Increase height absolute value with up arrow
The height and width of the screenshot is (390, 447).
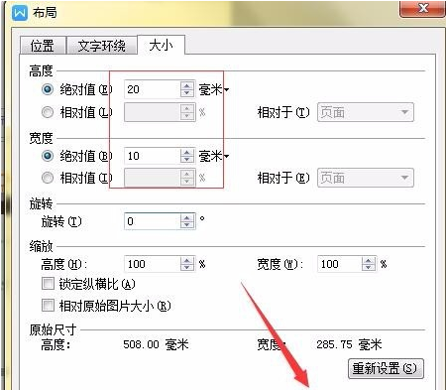[187, 85]
